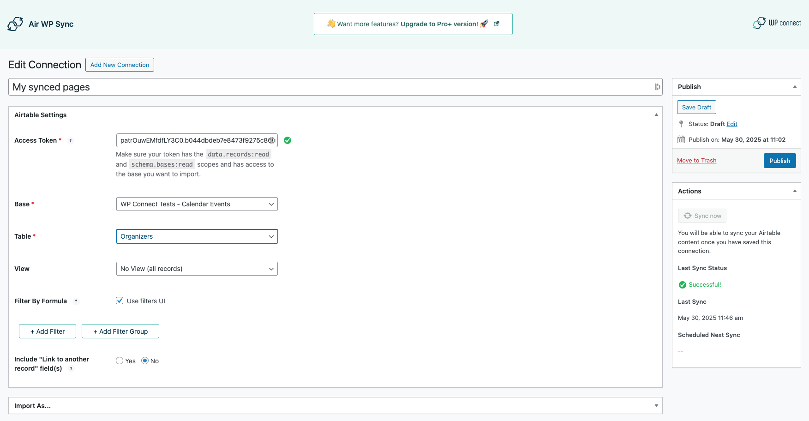Click the blue Publish button

click(x=779, y=161)
